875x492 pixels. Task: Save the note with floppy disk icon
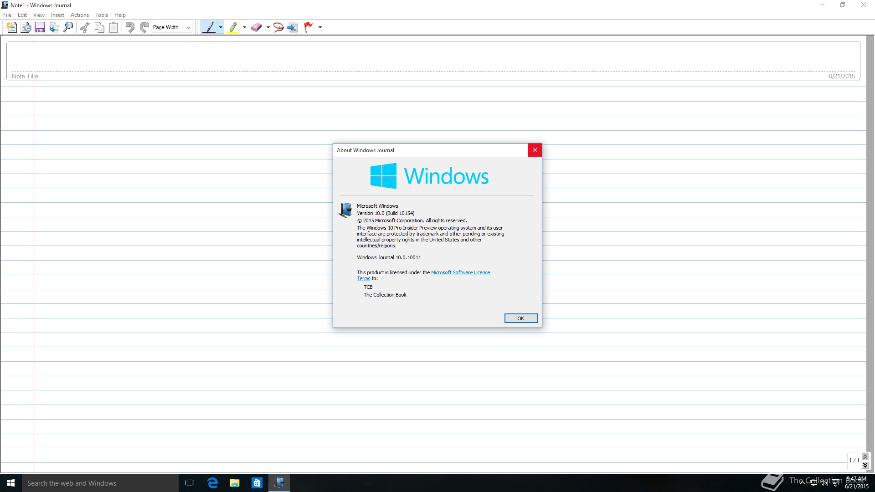coord(40,27)
